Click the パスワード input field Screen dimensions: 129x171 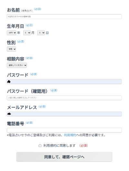tap(64, 81)
